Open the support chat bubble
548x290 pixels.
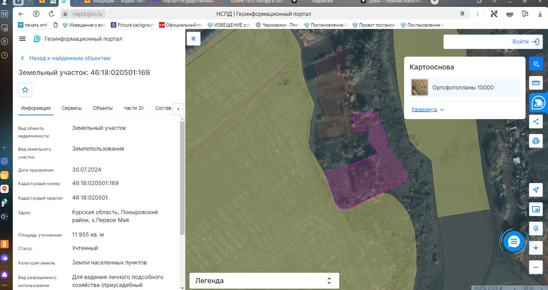coord(514,242)
